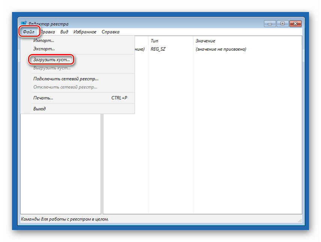Image resolution: width=321 pixels, height=242 pixels.
Task: Select Подключить сетевой реестр...
Action: pyautogui.click(x=78, y=79)
